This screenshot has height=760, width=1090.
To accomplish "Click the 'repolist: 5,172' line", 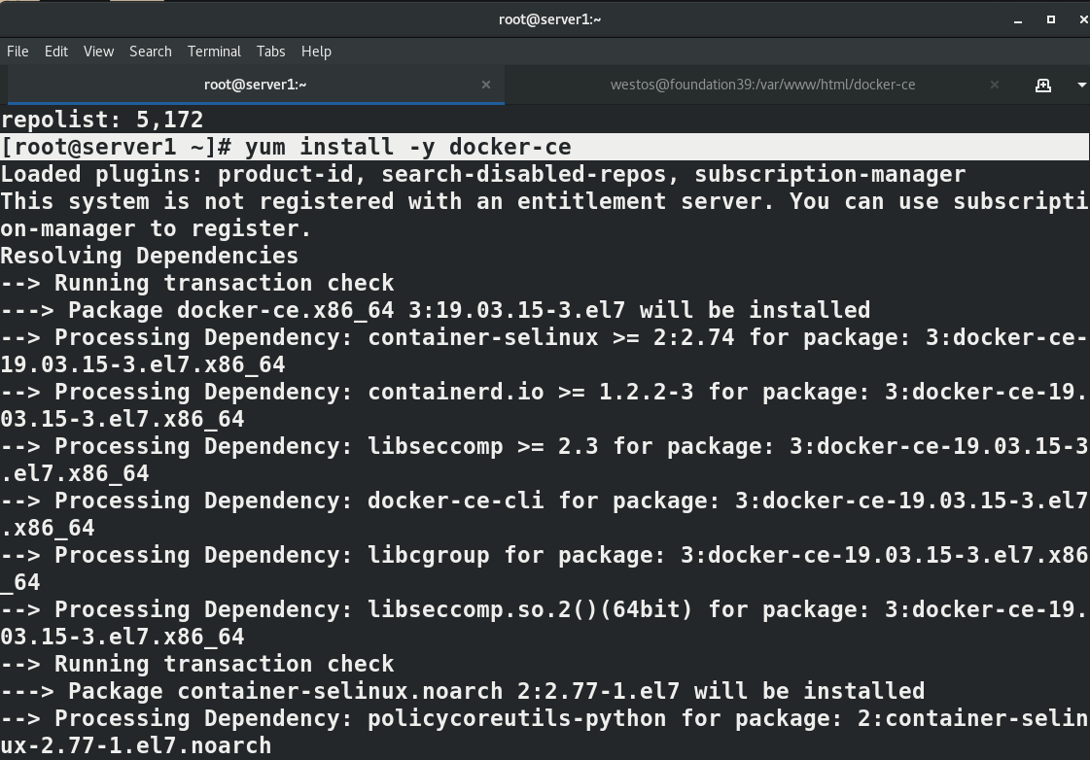I will (102, 120).
